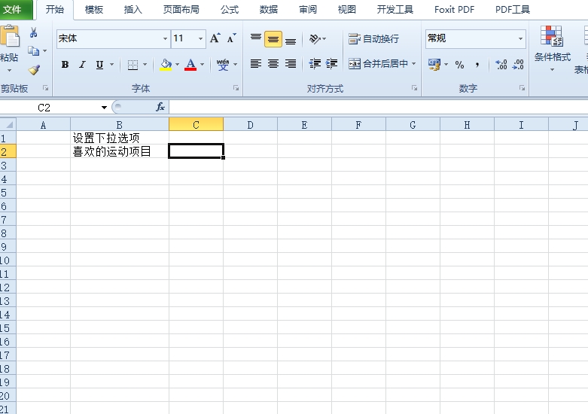Open font group dialog launcher

(236, 88)
